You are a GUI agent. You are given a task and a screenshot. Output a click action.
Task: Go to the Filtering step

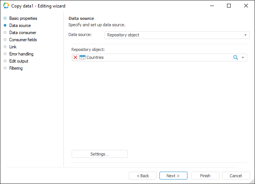pyautogui.click(x=16, y=68)
